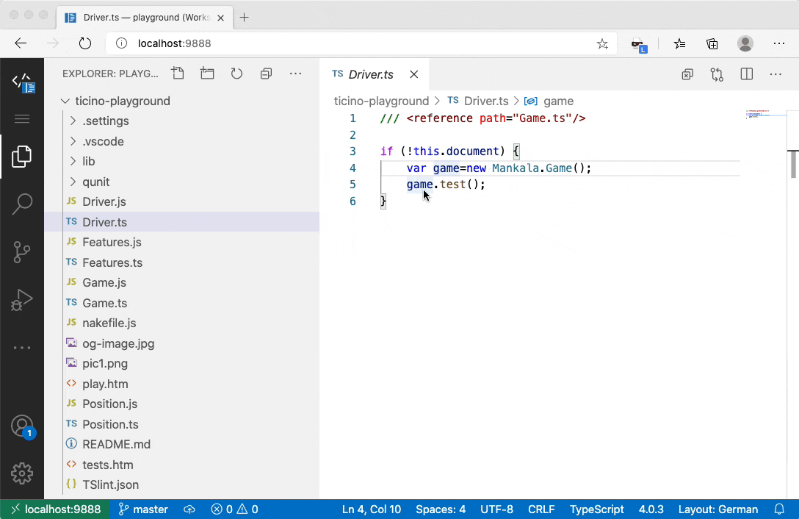This screenshot has width=799, height=519.
Task: Click errors and warnings in status bar
Action: click(x=234, y=509)
